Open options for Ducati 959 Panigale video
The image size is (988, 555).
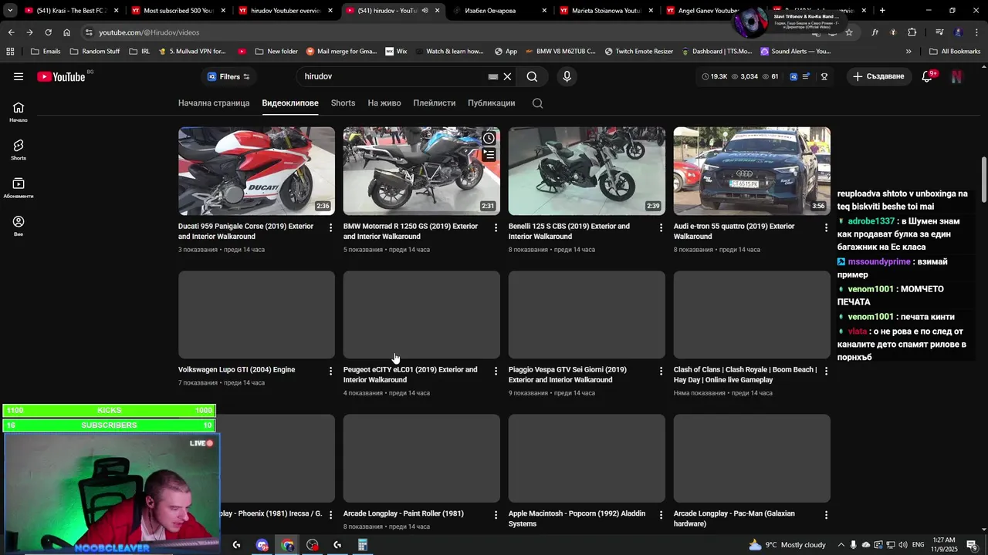coord(330,227)
